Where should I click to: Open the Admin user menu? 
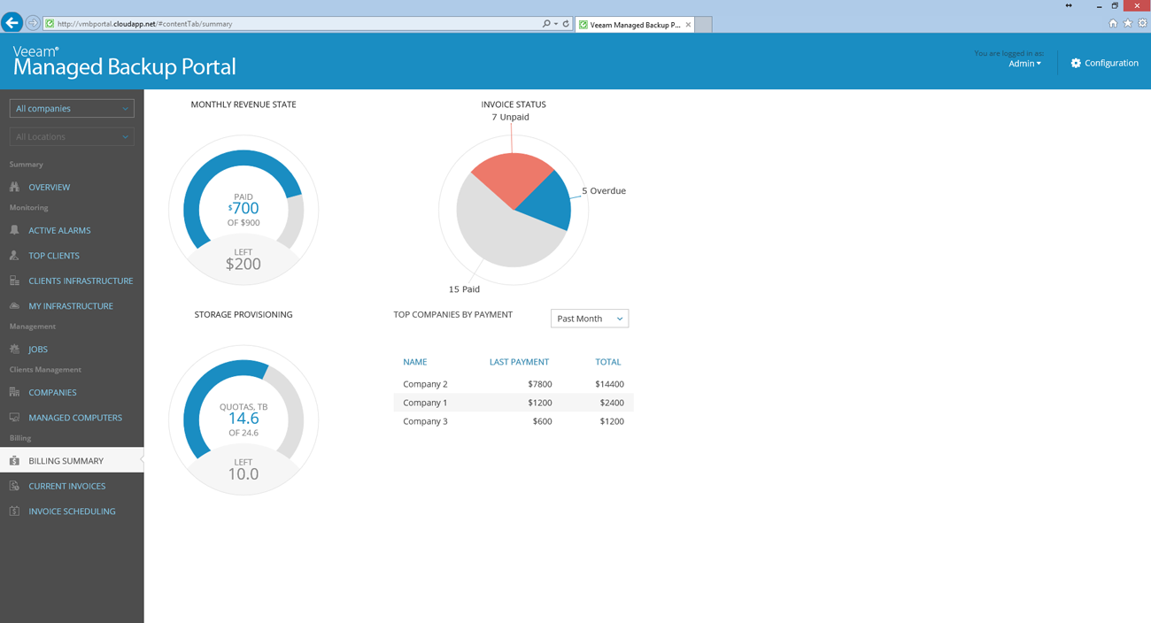pyautogui.click(x=1024, y=64)
